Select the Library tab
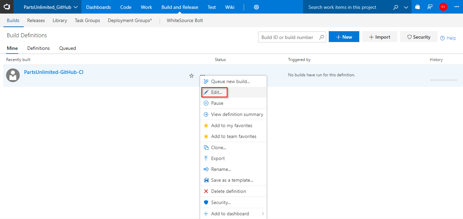463x219 pixels. (x=60, y=20)
